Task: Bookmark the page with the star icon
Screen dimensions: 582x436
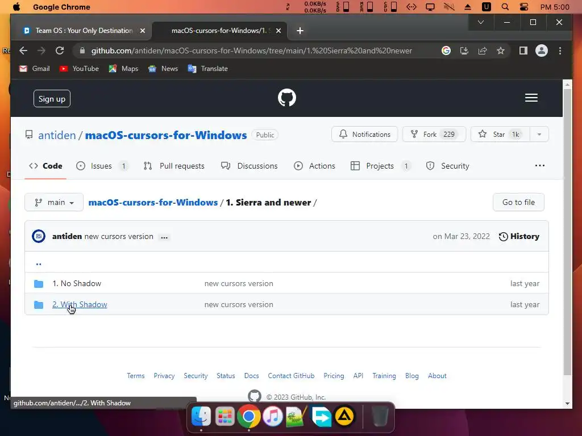Action: click(501, 51)
